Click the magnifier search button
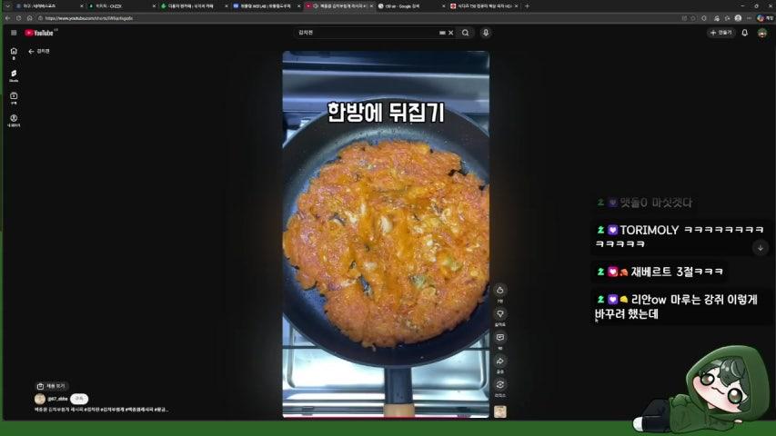The height and width of the screenshot is (436, 776). 465,33
